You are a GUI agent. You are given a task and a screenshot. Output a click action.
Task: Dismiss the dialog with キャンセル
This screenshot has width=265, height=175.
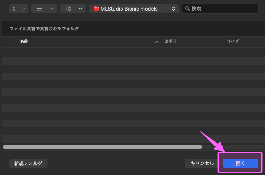tap(202, 163)
